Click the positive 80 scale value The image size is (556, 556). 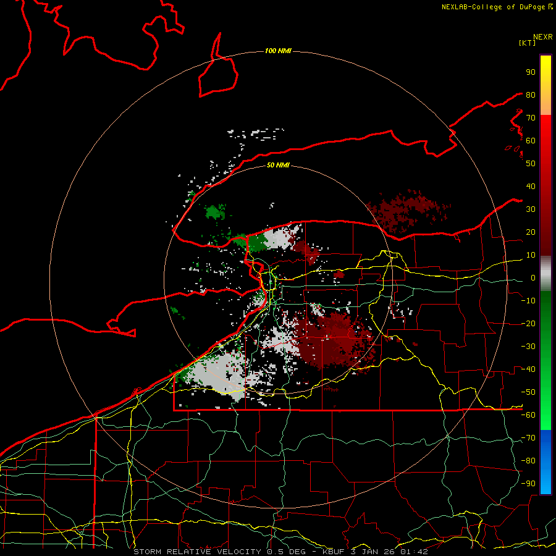[x=531, y=95]
